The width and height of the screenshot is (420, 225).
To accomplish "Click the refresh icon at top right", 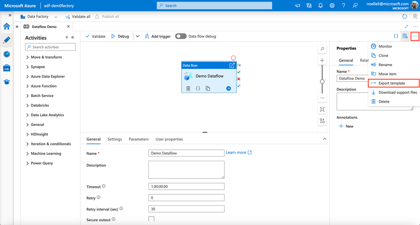I will coord(404,17).
